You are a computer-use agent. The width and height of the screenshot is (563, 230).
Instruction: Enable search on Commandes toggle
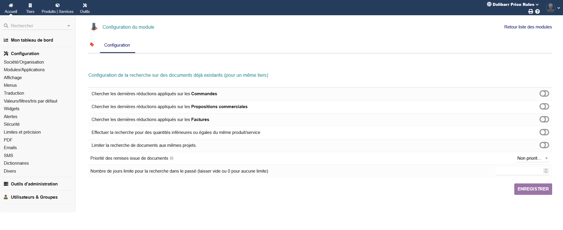(544, 93)
